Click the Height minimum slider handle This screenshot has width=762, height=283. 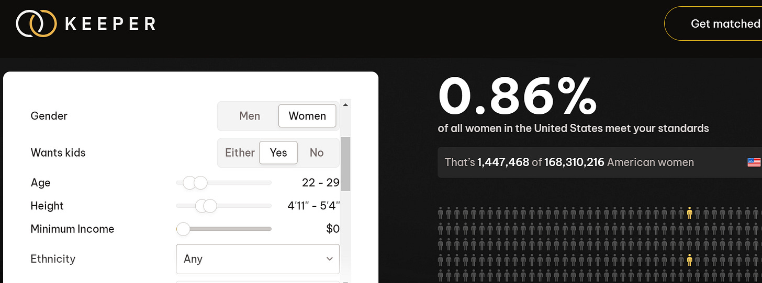pos(202,206)
